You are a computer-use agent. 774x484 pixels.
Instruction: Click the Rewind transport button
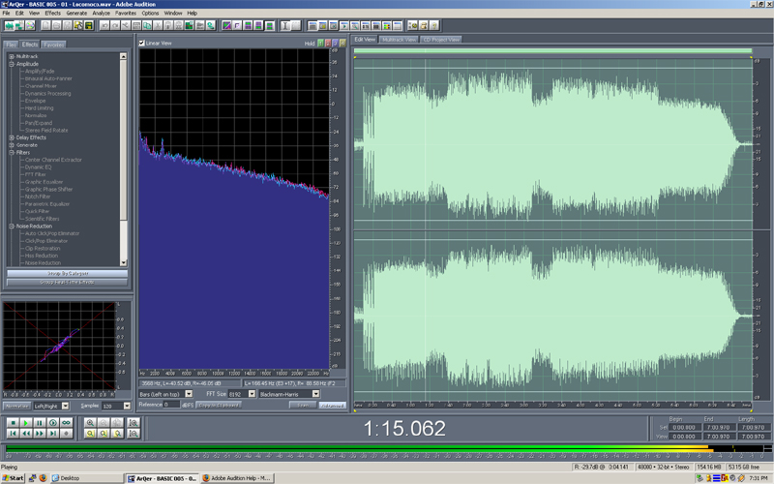click(26, 434)
